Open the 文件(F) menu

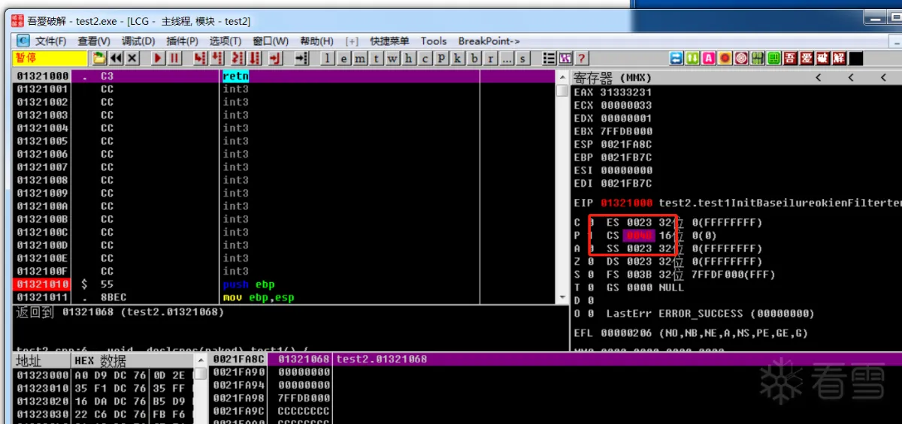(x=50, y=41)
